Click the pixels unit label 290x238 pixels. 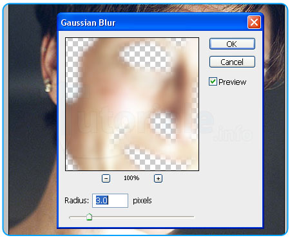(142, 201)
